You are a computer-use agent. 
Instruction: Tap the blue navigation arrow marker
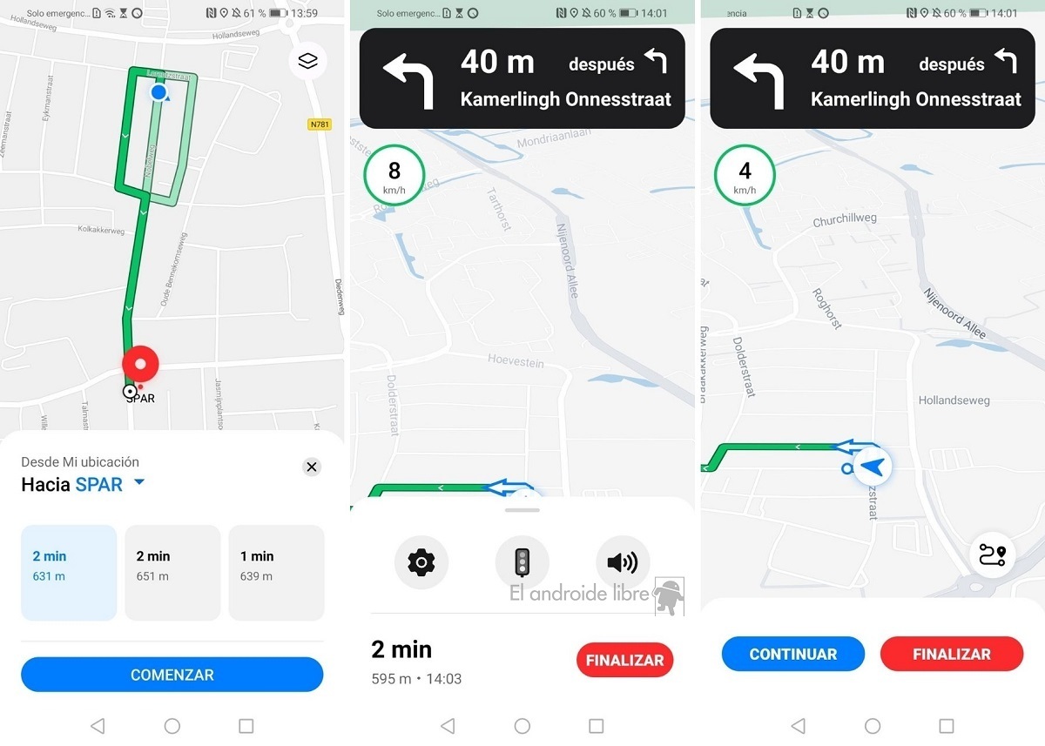pos(873,467)
